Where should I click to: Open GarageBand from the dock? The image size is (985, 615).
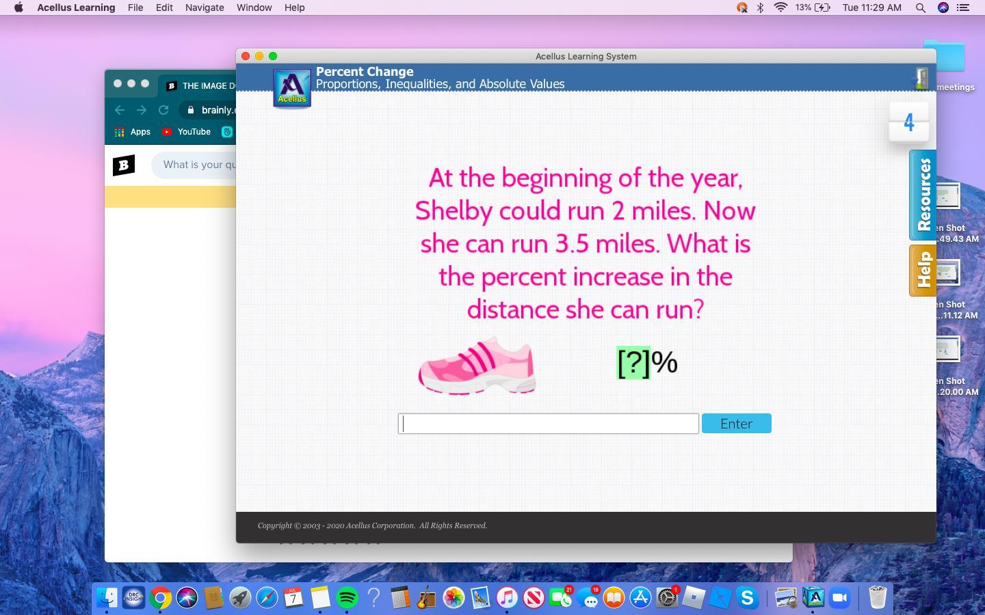pos(427,598)
